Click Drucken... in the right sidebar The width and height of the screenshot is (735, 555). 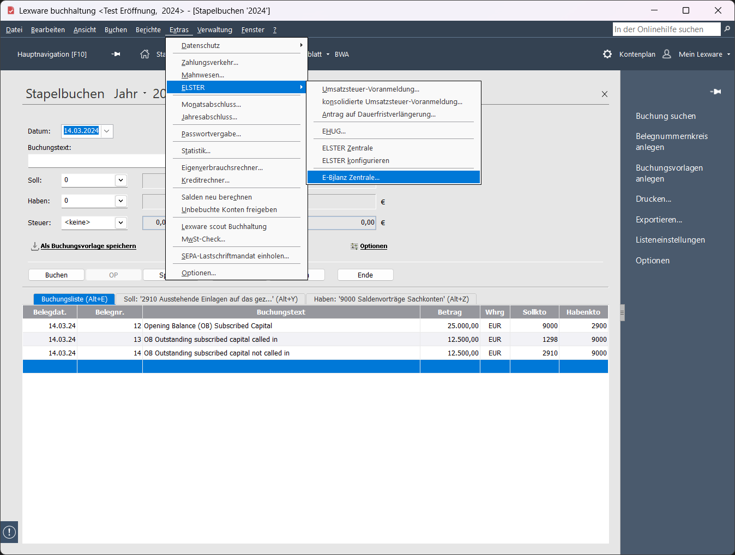[x=653, y=199]
